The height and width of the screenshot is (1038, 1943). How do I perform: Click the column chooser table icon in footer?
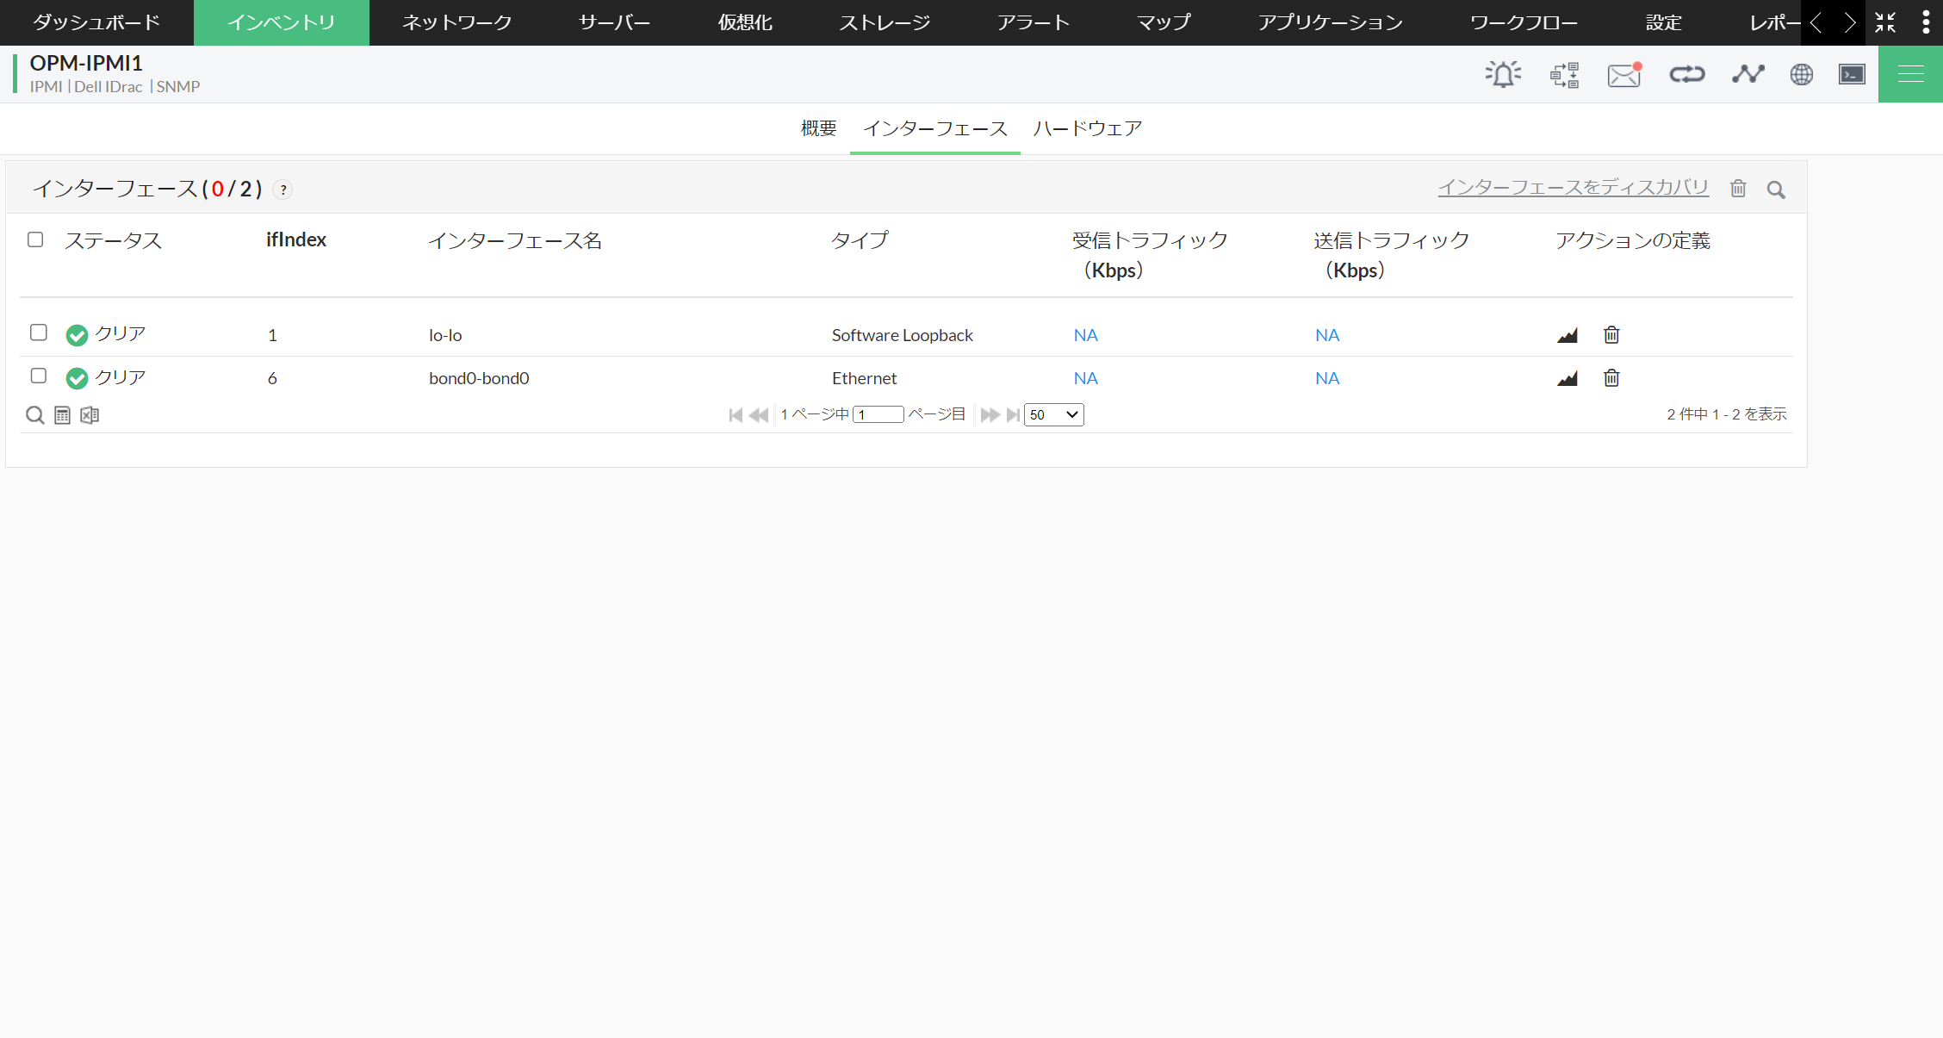pos(62,415)
